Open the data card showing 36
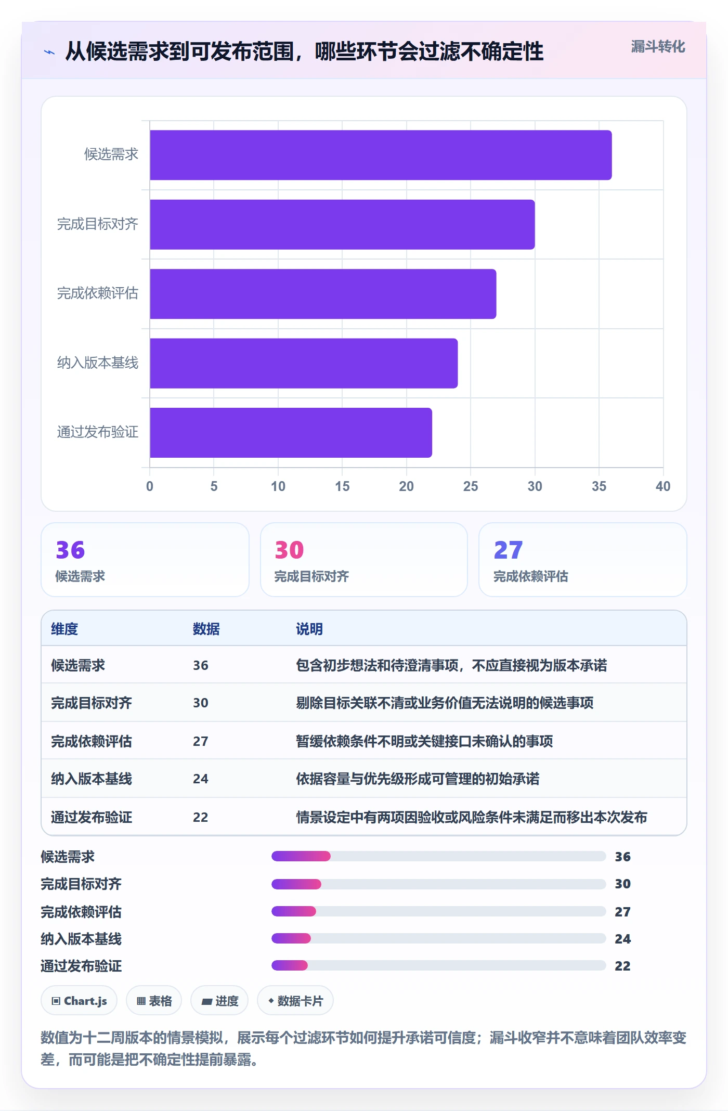Viewport: 728px width, 1111px height. [145, 560]
